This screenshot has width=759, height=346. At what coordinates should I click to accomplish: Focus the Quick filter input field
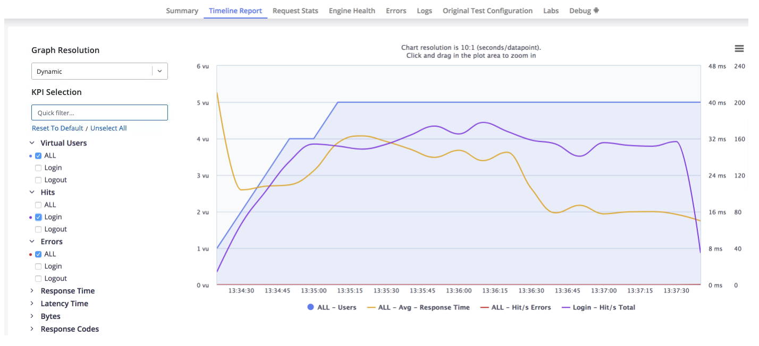(100, 113)
